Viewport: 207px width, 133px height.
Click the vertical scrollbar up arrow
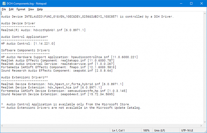pyautogui.click(x=205, y=14)
